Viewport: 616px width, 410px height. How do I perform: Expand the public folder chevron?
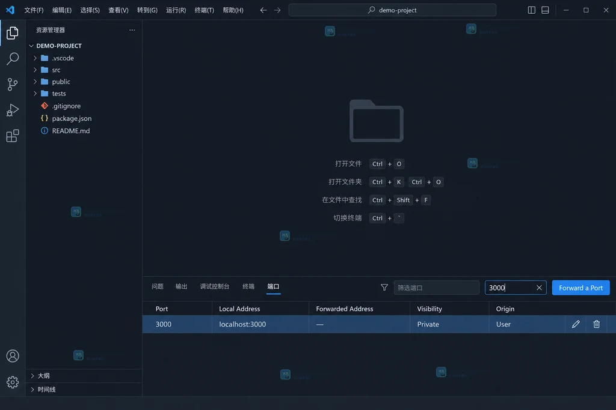click(x=35, y=82)
